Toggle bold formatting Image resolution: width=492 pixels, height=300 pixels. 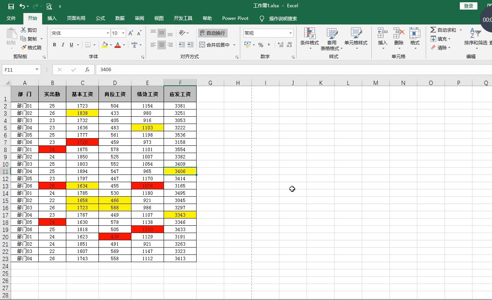54,45
